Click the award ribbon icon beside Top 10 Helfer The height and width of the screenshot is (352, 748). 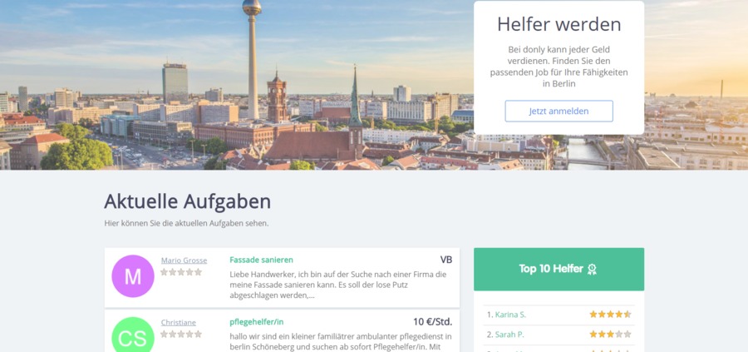592,270
